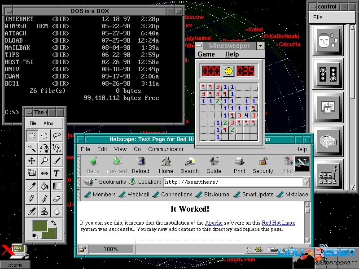The image size is (359, 269).
Task: Swap foreground and background colors arrow
Action: click(x=53, y=223)
